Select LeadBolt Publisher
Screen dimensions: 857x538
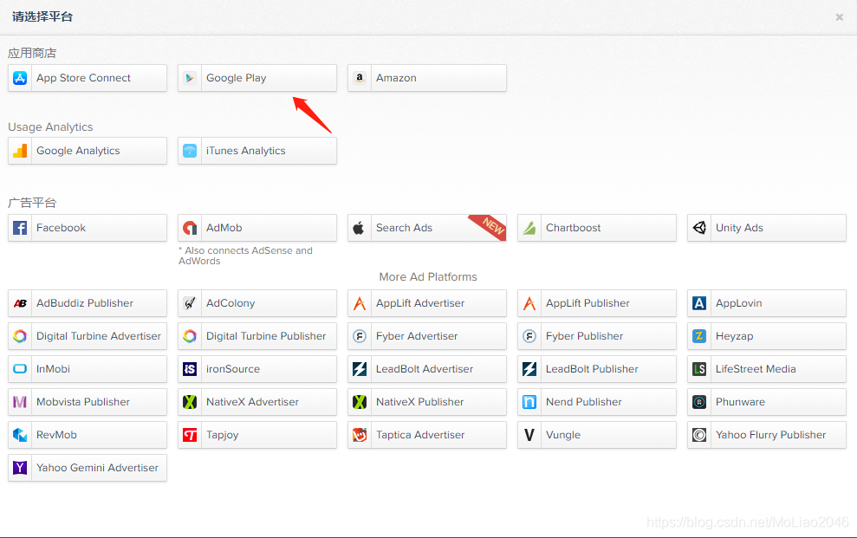coord(597,369)
